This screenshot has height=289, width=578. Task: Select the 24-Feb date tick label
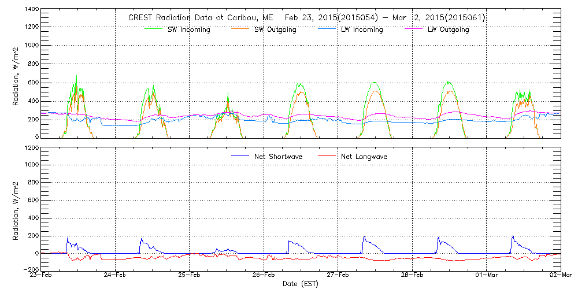116,276
